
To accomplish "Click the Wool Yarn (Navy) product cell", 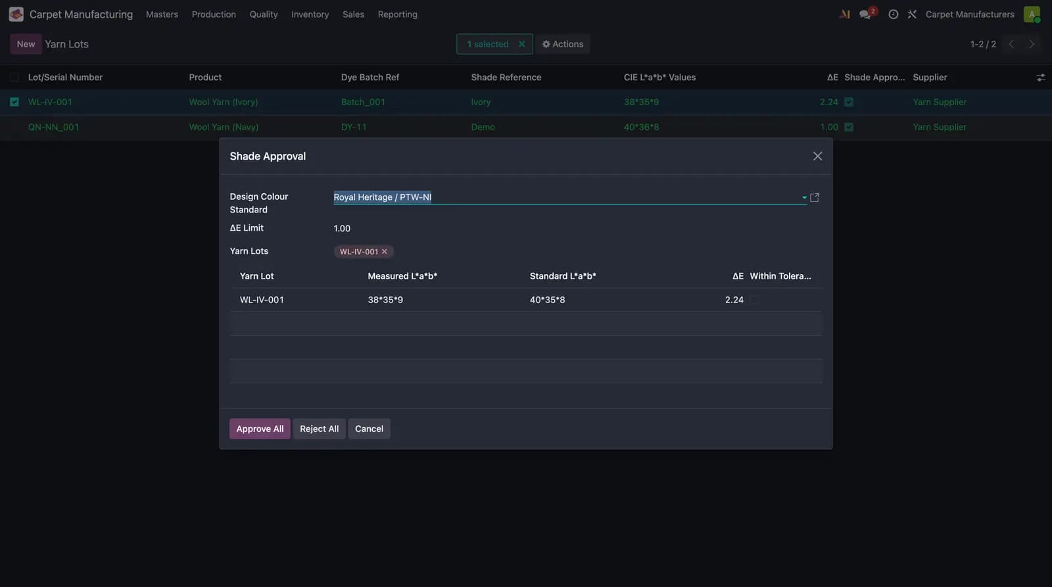I will 224,127.
